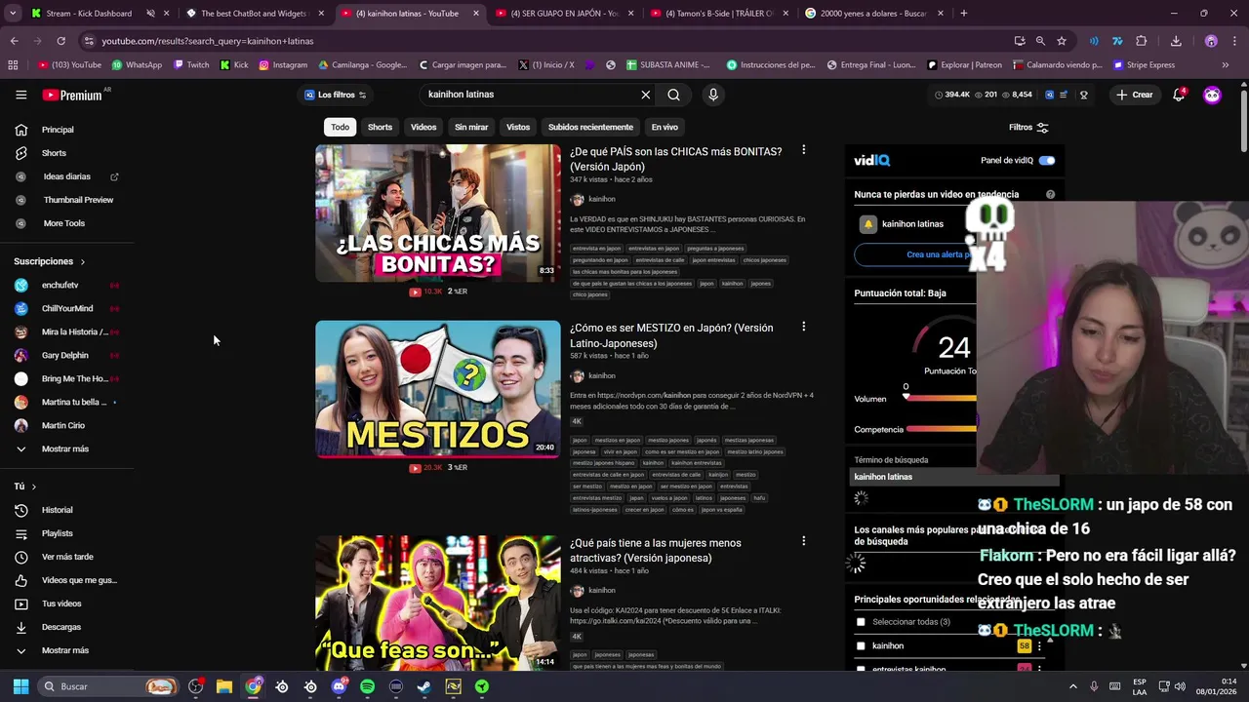1249x702 pixels.
Task: Open Los filtros vidIQ dropdown
Action: click(x=335, y=95)
